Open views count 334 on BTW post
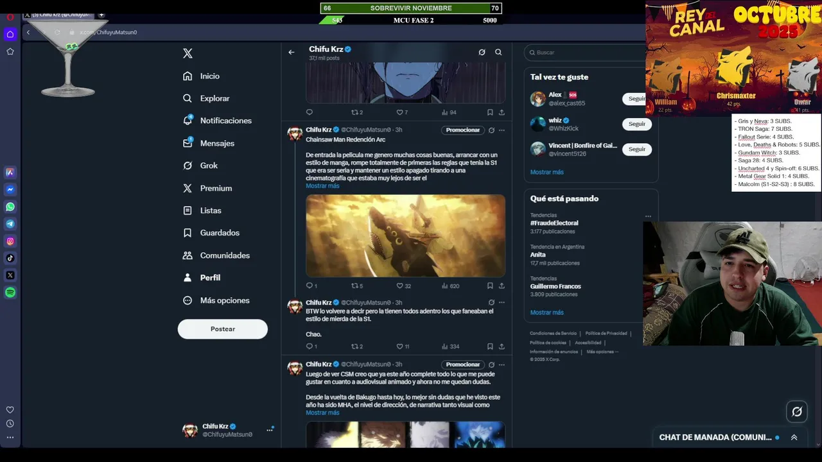 (x=451, y=346)
